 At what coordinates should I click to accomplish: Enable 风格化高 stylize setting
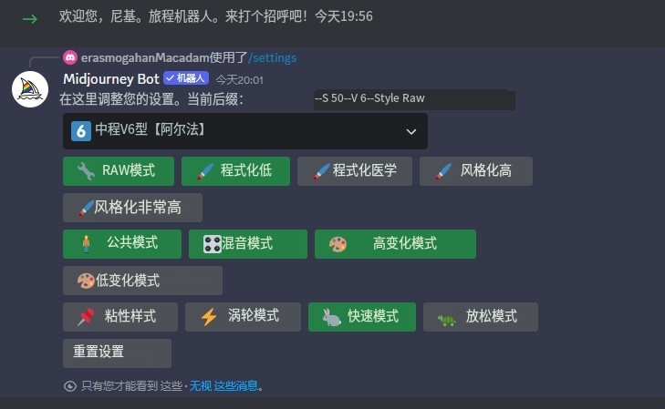[x=476, y=171]
